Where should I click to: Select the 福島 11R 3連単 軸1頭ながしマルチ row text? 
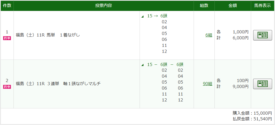[x=58, y=84]
